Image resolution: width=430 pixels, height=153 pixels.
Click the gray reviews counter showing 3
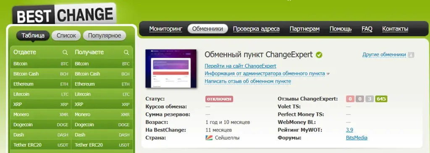(370, 99)
